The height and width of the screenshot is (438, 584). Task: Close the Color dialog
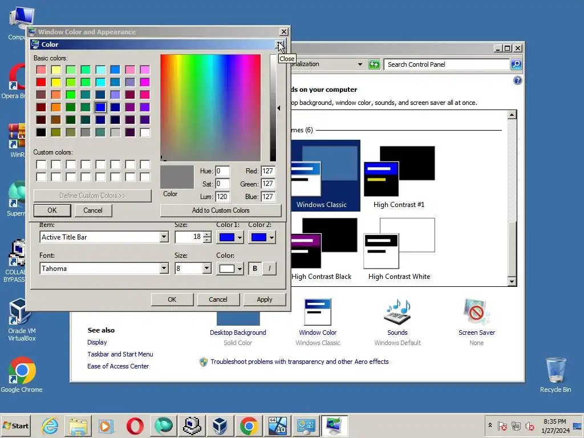(x=279, y=44)
